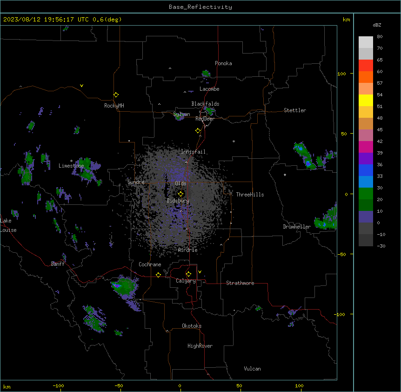Click the Stettler city label
The height and width of the screenshot is (392, 401).
[x=294, y=110]
